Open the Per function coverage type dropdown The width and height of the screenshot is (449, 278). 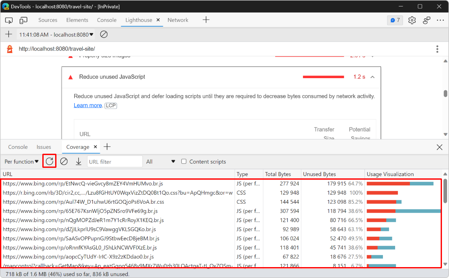point(21,161)
